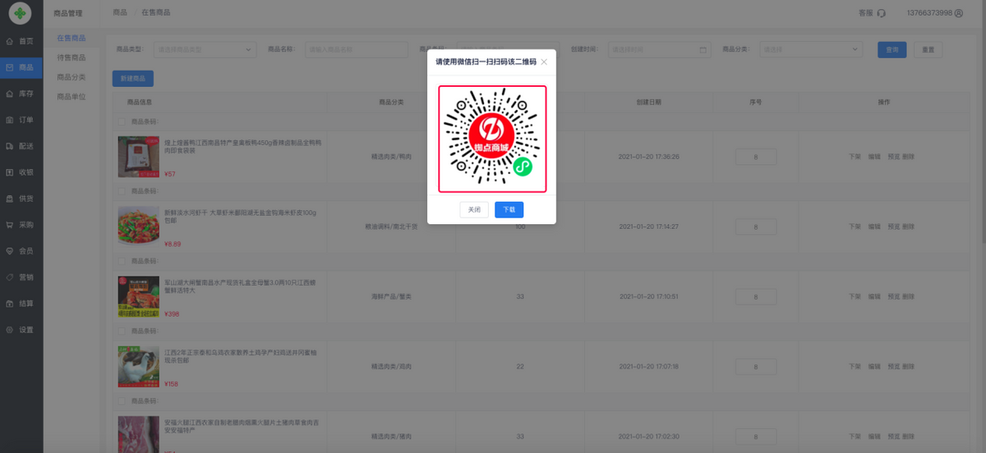986x453 pixels.
Task: Click the 海鲜产品/蟹类 category cell
Action: pos(391,296)
